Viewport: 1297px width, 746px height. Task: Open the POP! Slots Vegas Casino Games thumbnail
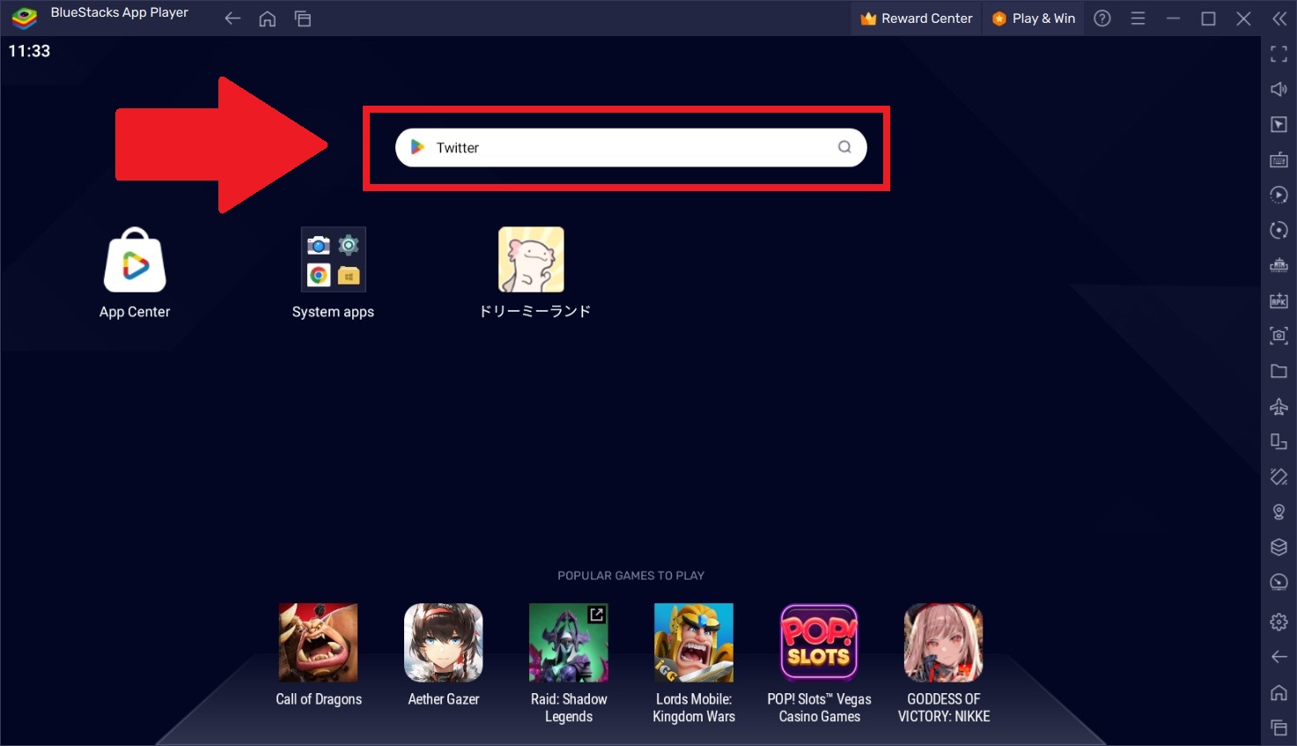(x=819, y=642)
